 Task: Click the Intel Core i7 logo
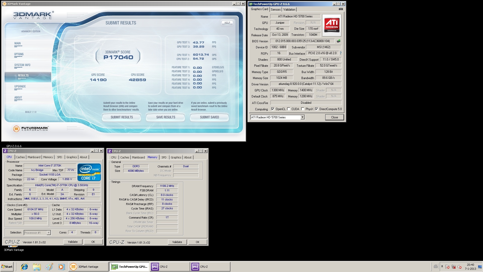(x=89, y=172)
